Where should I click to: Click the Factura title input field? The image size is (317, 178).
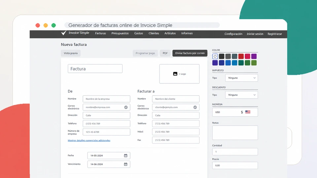(95, 69)
